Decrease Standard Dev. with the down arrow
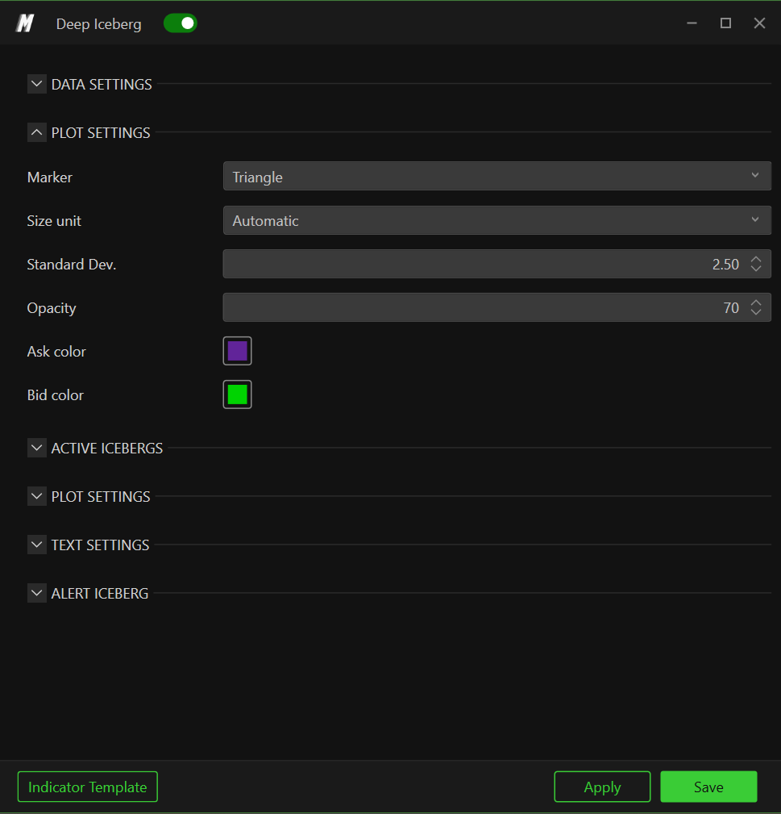The width and height of the screenshot is (781, 814). pyautogui.click(x=755, y=269)
